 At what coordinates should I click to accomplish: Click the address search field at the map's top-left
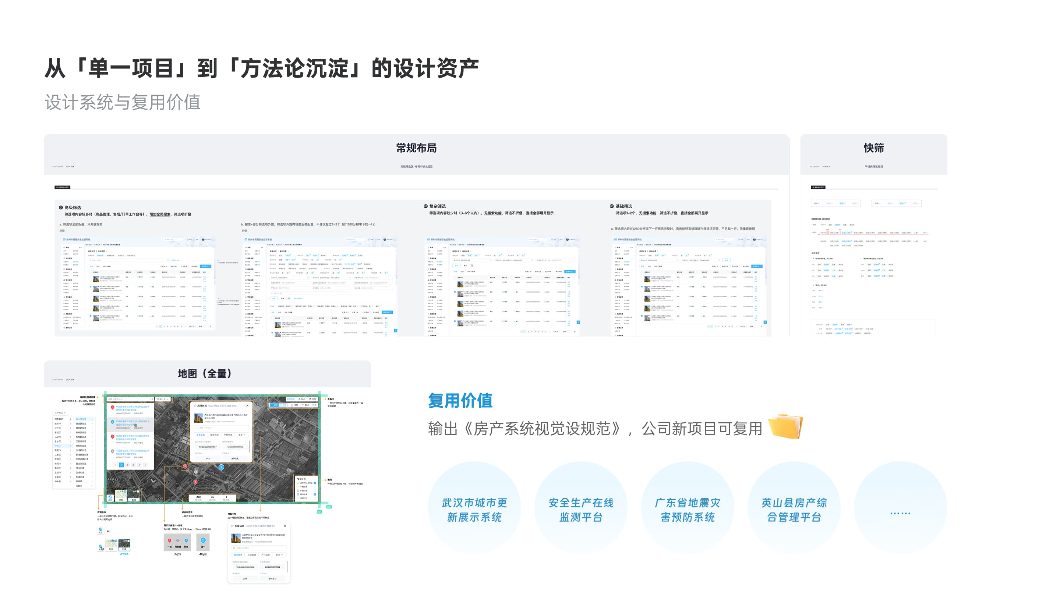[x=130, y=399]
